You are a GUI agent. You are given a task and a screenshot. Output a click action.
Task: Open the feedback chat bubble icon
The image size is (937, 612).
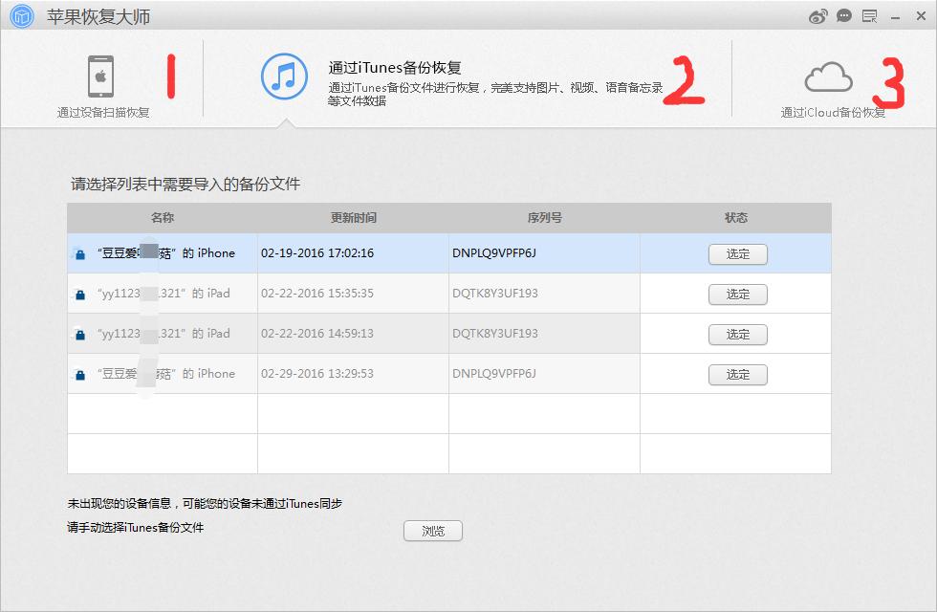[x=843, y=15]
